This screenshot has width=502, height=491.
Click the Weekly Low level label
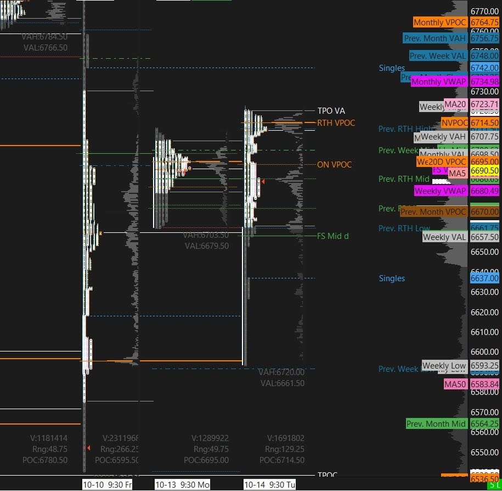(x=444, y=366)
